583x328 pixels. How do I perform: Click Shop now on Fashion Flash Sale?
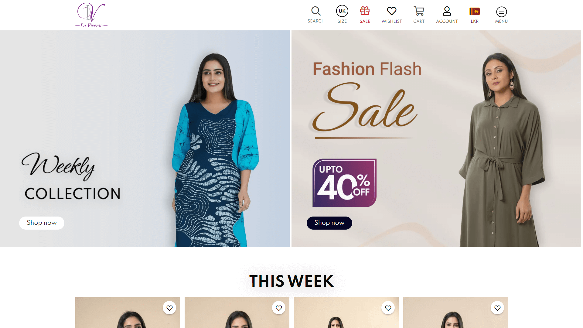click(x=329, y=223)
